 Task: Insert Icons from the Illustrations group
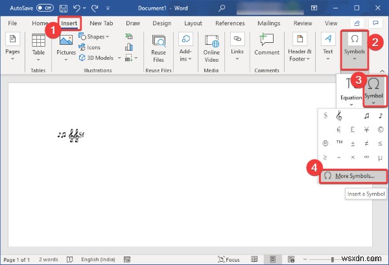point(89,47)
